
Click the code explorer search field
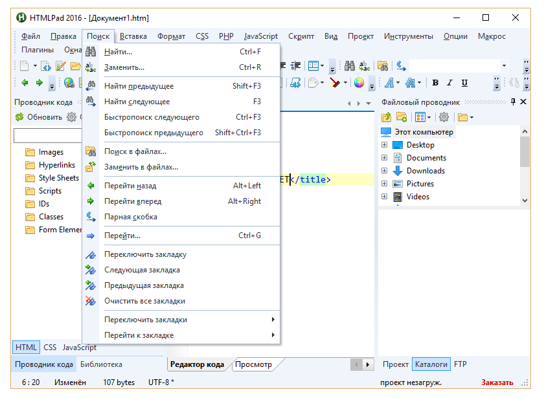pyautogui.click(x=48, y=135)
